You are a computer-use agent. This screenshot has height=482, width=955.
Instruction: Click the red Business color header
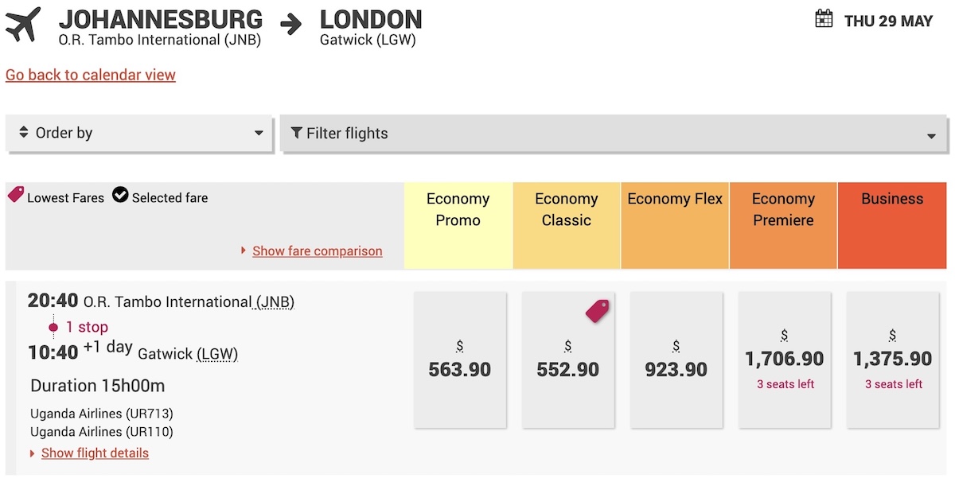(x=892, y=226)
